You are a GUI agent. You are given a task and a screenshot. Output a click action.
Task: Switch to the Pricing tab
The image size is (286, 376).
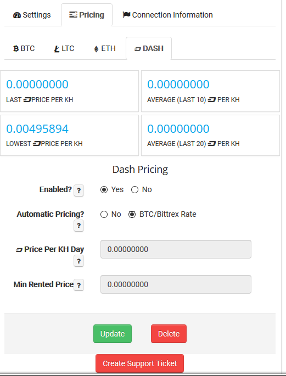pos(87,15)
